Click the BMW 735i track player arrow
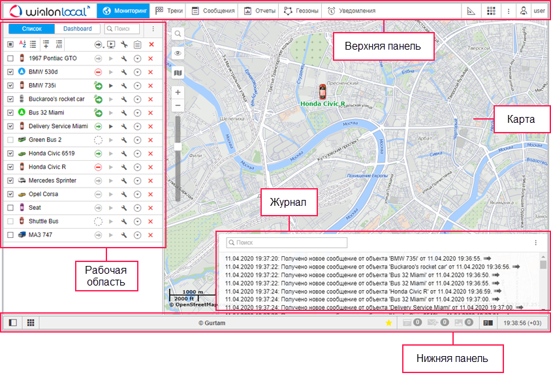 coord(111,86)
